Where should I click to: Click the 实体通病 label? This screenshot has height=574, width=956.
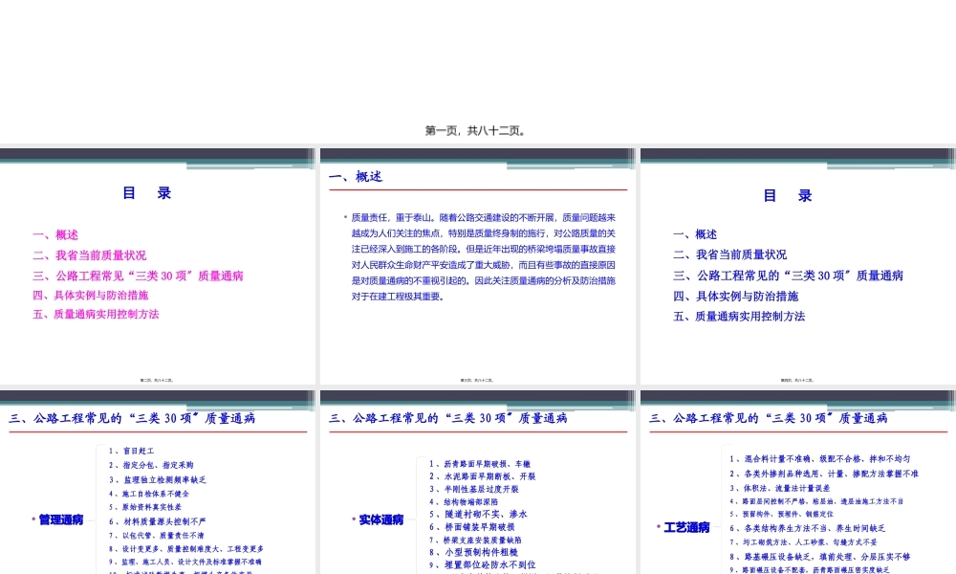tap(381, 519)
